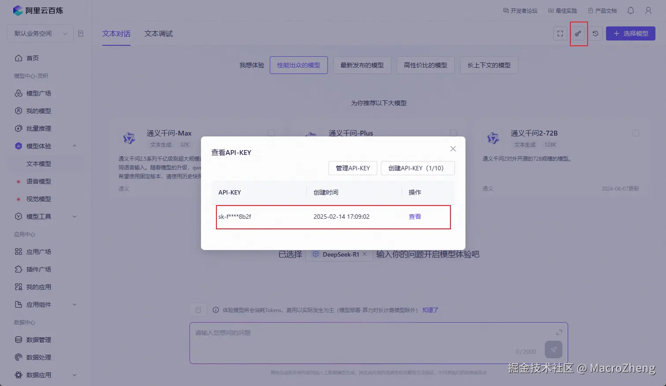666x386 pixels.
Task: Select 性能出众的模型 filter
Action: coord(299,65)
